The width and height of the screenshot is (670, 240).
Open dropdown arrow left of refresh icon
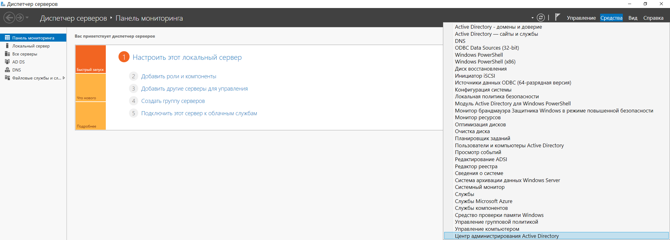point(532,18)
